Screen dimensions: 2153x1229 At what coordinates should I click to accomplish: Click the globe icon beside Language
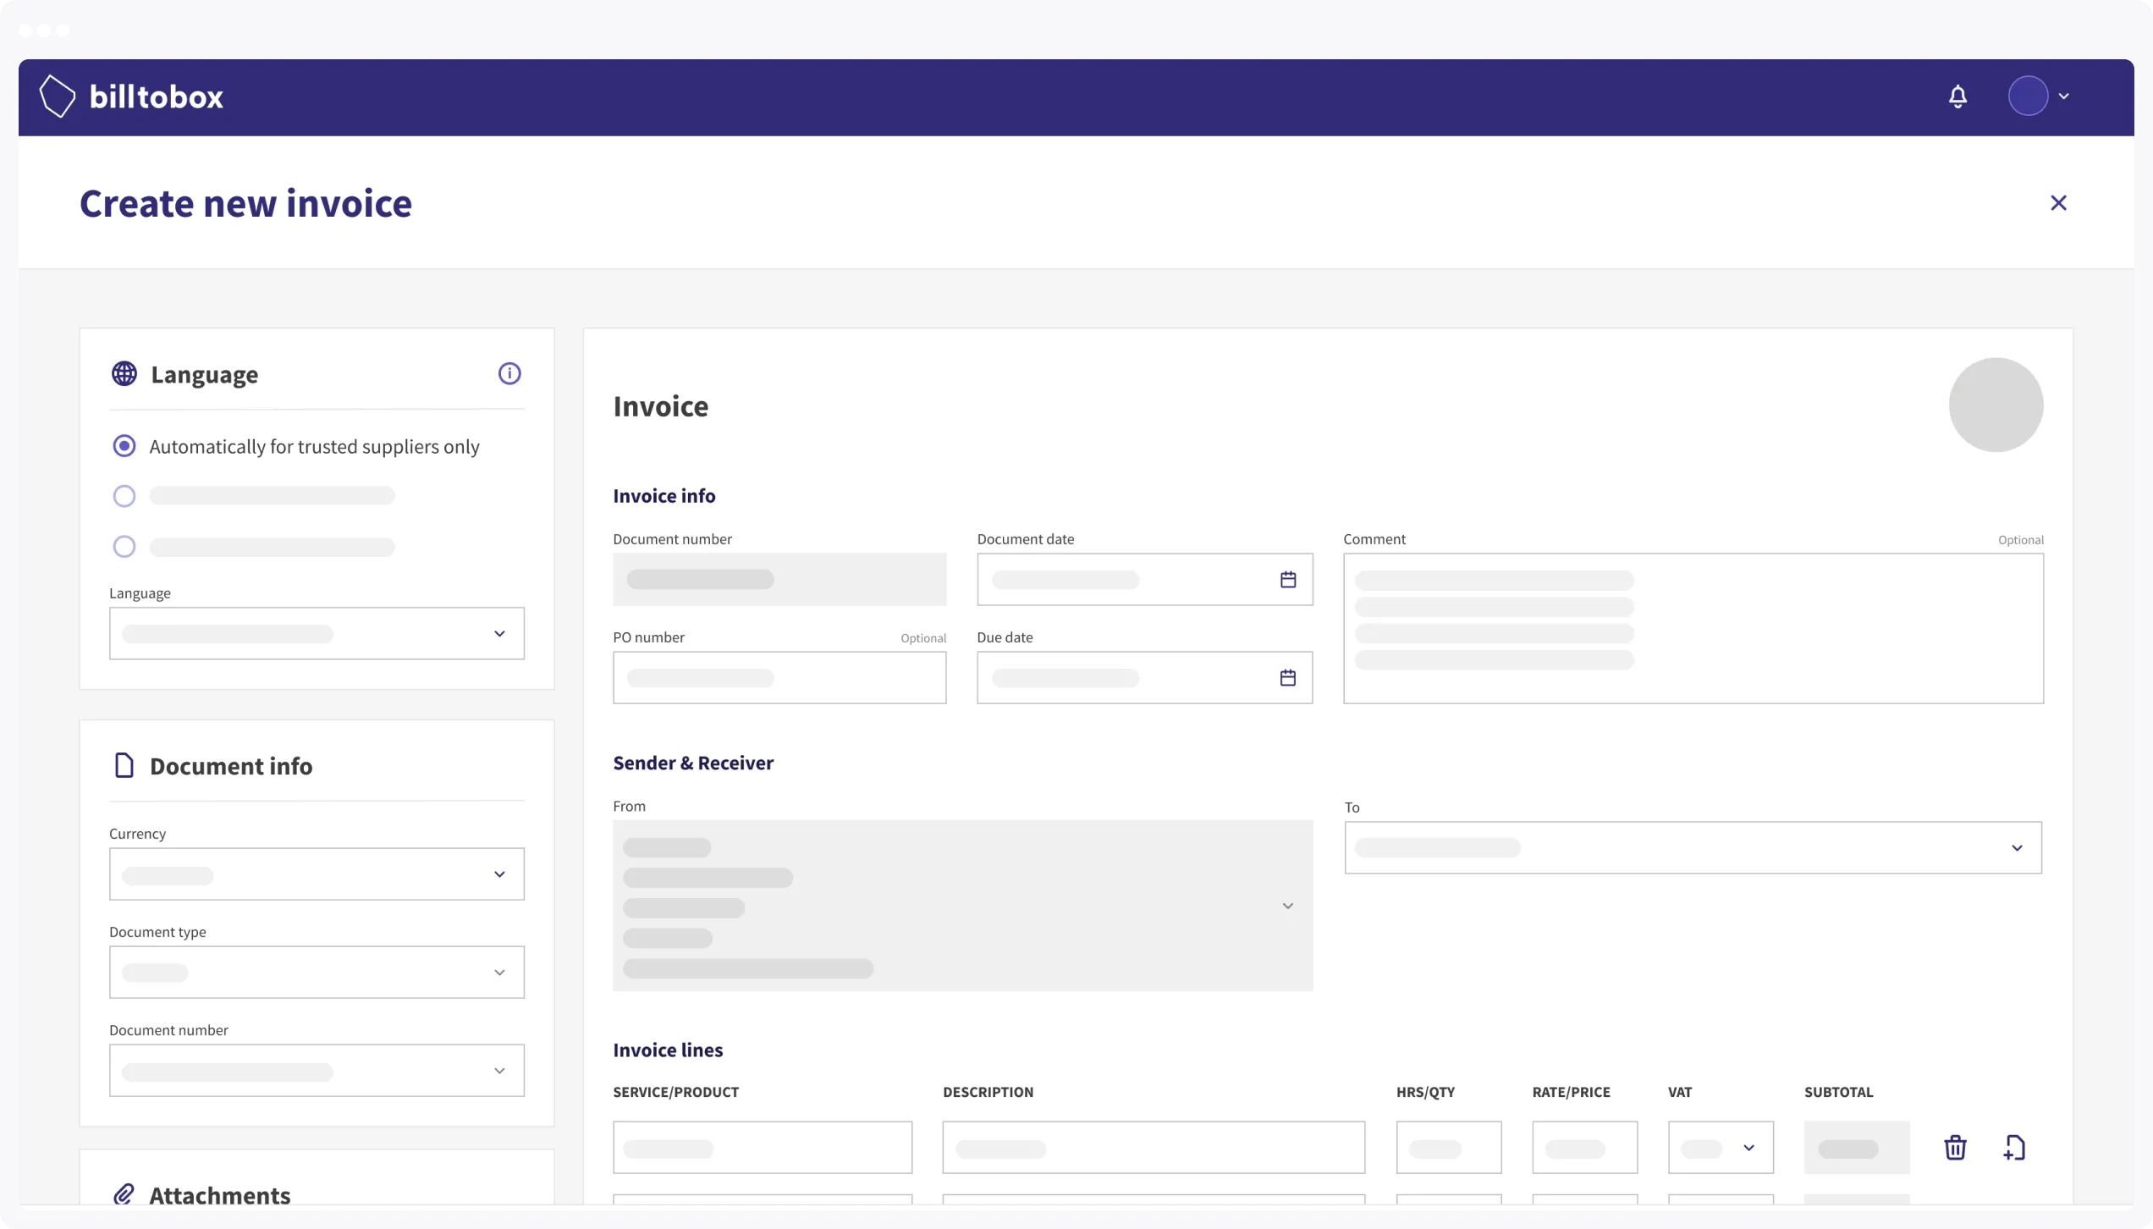[x=124, y=373]
